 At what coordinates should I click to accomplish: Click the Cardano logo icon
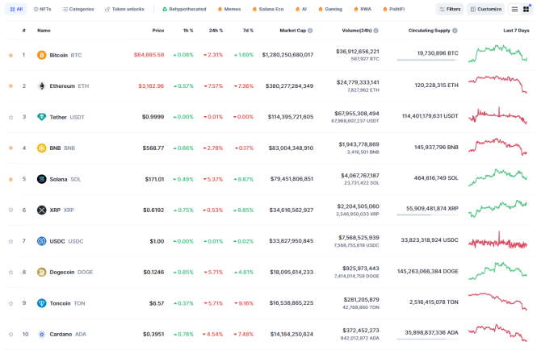pyautogui.click(x=41, y=334)
